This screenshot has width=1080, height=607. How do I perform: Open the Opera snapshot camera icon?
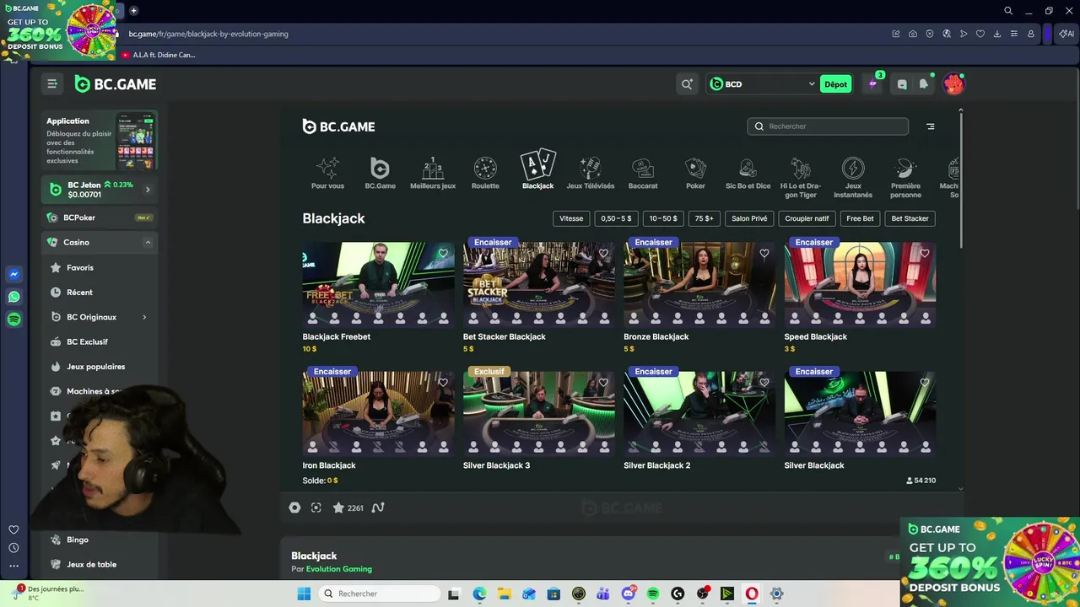tap(913, 34)
